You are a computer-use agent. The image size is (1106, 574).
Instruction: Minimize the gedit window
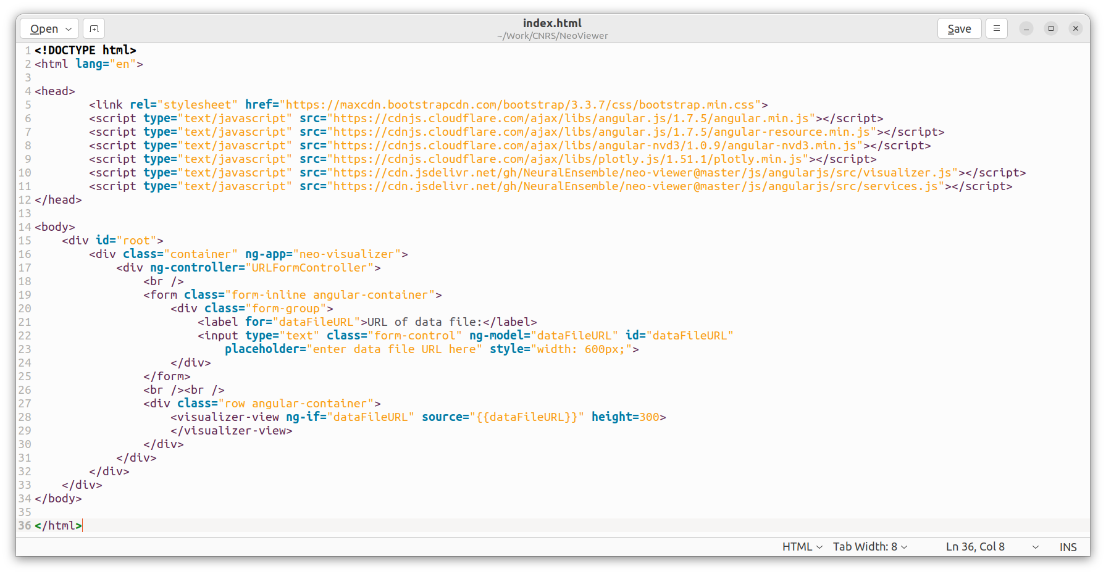coord(1026,28)
